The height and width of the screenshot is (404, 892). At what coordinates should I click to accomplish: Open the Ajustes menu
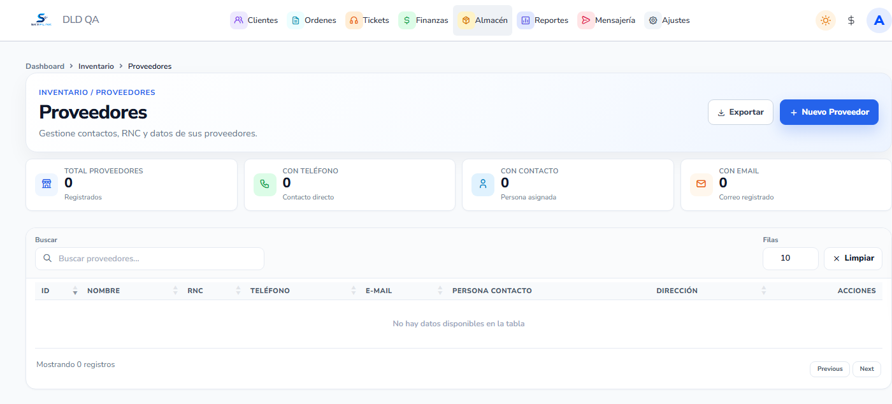pyautogui.click(x=668, y=20)
